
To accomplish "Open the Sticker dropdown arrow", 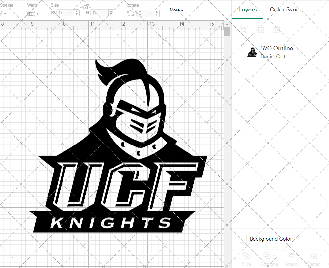I will 5,14.
